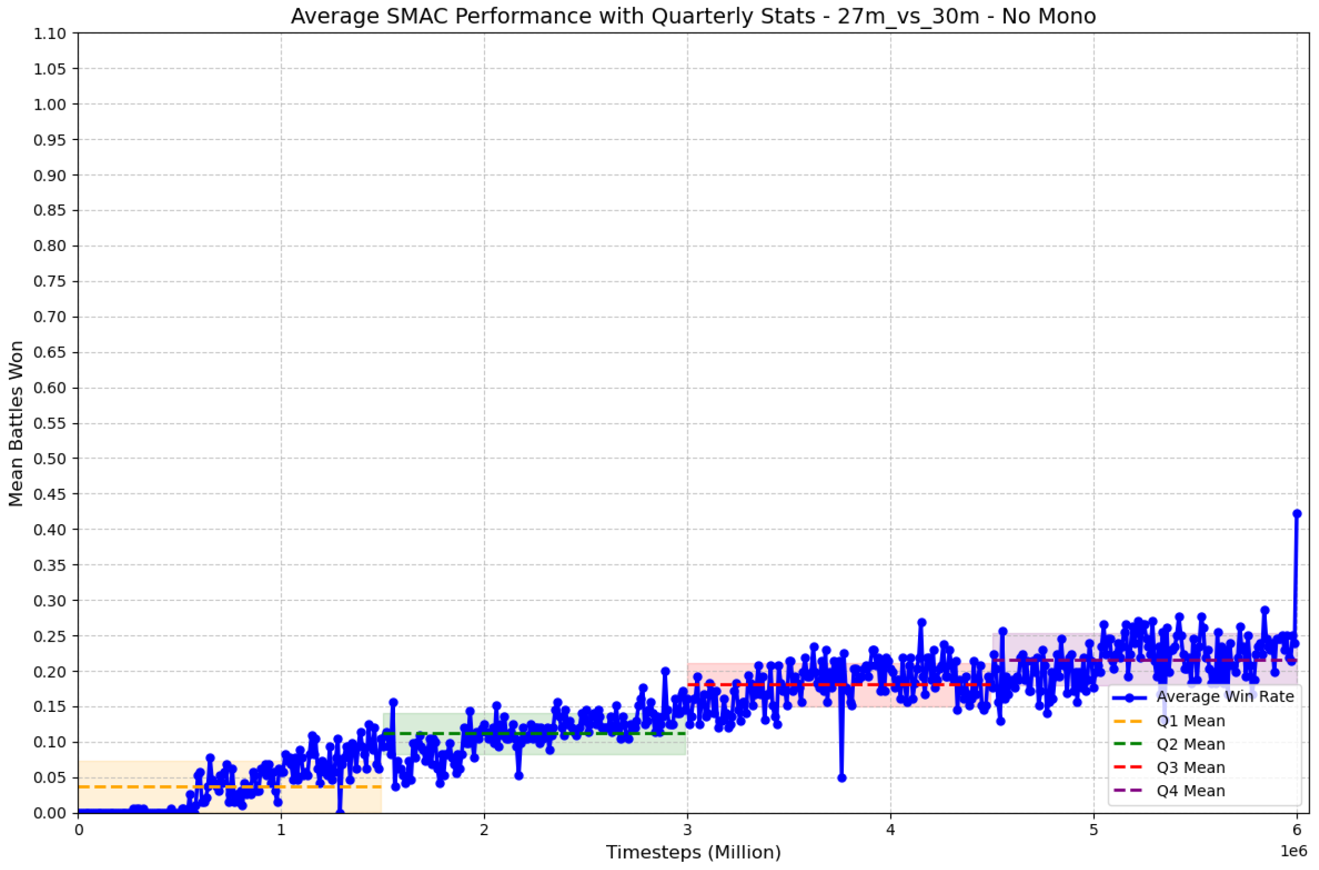Viewport: 1319px width, 870px height.
Task: Click the green Q2 Mean legend line
Action: pos(1129,744)
